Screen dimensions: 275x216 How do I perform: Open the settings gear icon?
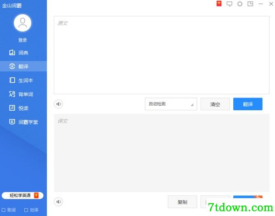(x=240, y=4)
